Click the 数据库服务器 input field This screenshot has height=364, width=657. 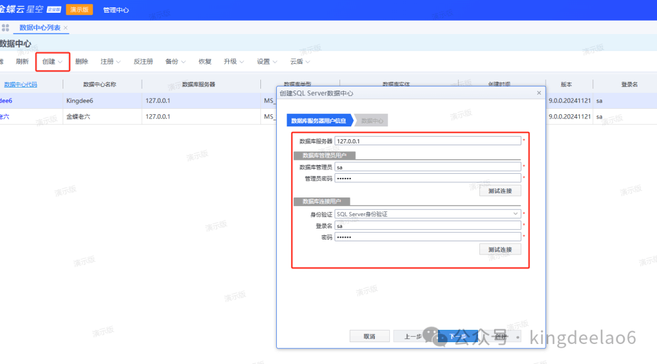(x=428, y=141)
